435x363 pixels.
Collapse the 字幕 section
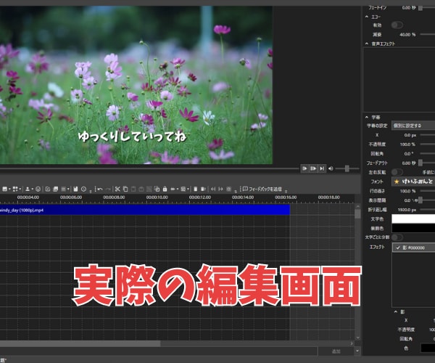click(367, 117)
